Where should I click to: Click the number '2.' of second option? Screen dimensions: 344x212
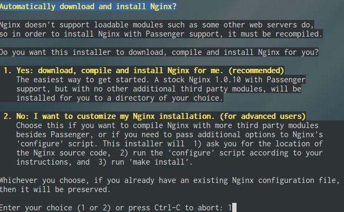8,116
